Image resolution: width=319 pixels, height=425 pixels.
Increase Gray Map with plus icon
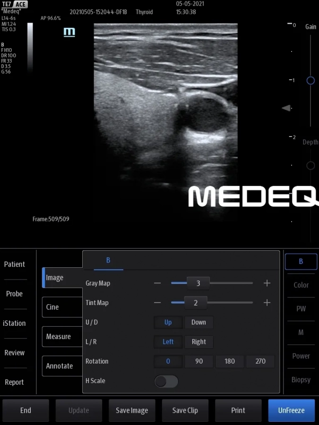[x=267, y=283]
